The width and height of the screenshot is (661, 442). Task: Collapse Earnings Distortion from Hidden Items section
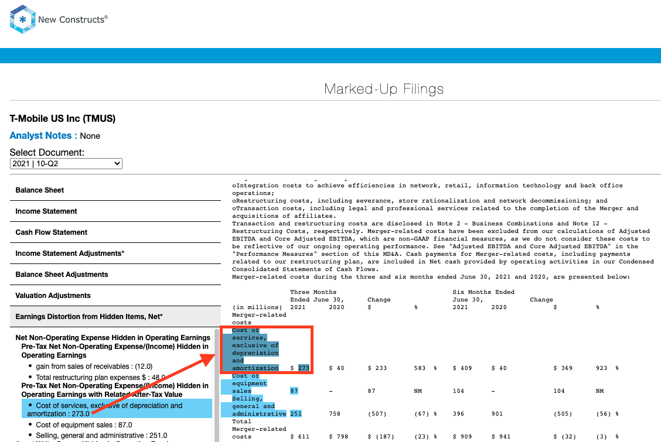pyautogui.click(x=115, y=317)
